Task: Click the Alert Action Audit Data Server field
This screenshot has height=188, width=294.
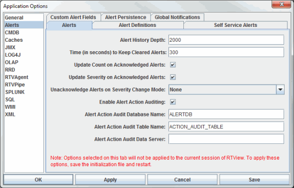Action: coord(226,139)
